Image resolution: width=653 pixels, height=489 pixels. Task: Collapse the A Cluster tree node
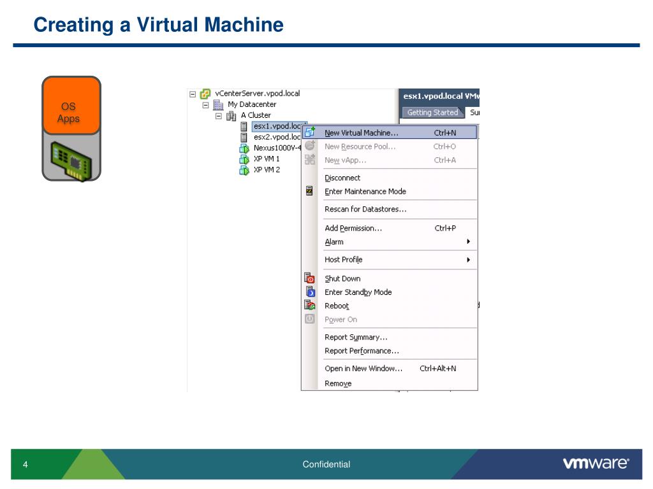[x=218, y=116]
